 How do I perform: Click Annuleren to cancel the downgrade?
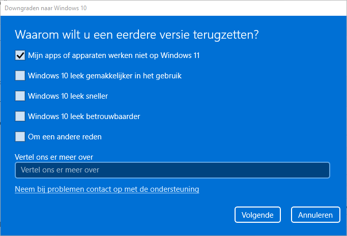pyautogui.click(x=315, y=215)
